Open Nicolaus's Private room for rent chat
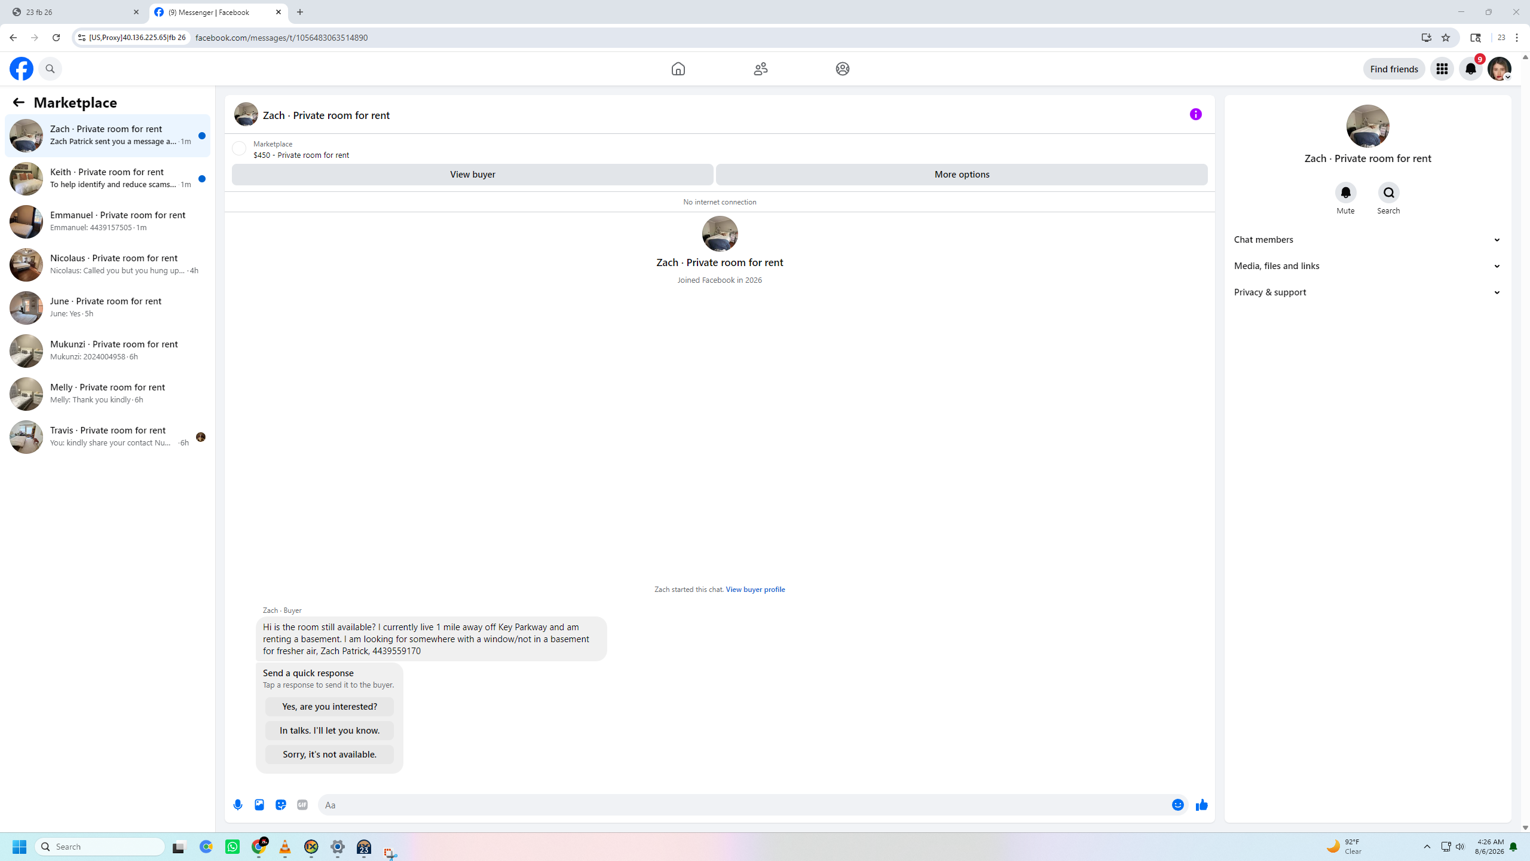 (x=108, y=264)
